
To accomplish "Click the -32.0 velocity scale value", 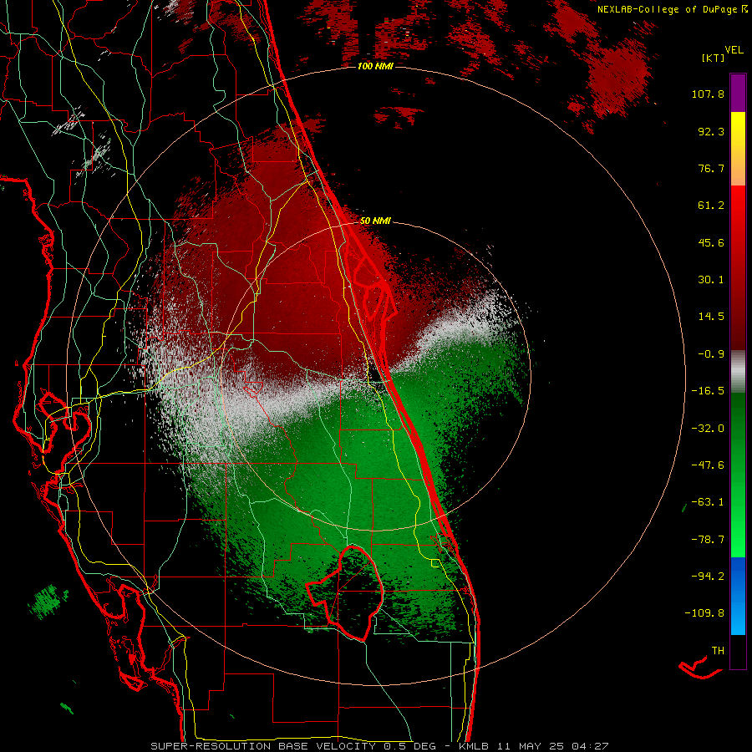I will 708,429.
